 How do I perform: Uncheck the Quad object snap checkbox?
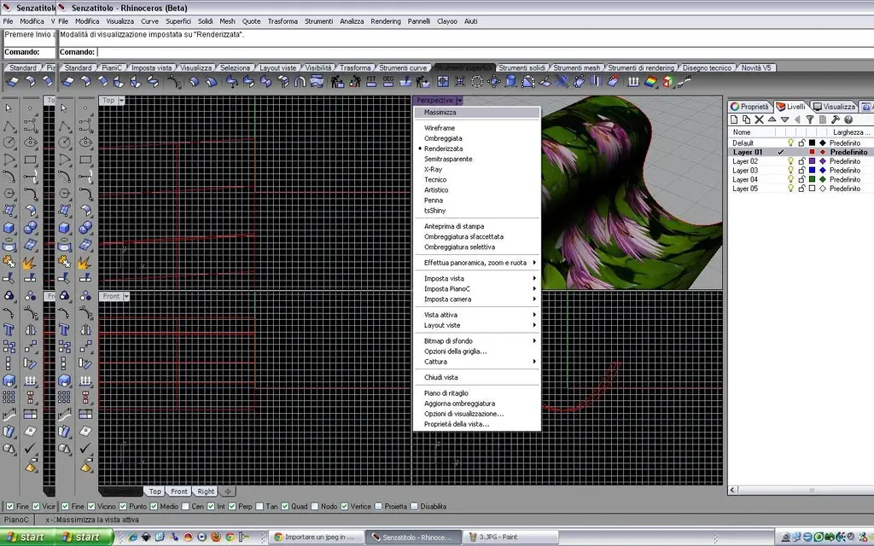283,507
